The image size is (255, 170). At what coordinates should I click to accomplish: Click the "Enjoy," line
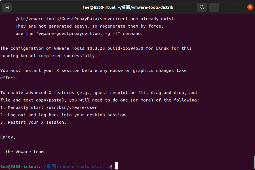point(8,137)
